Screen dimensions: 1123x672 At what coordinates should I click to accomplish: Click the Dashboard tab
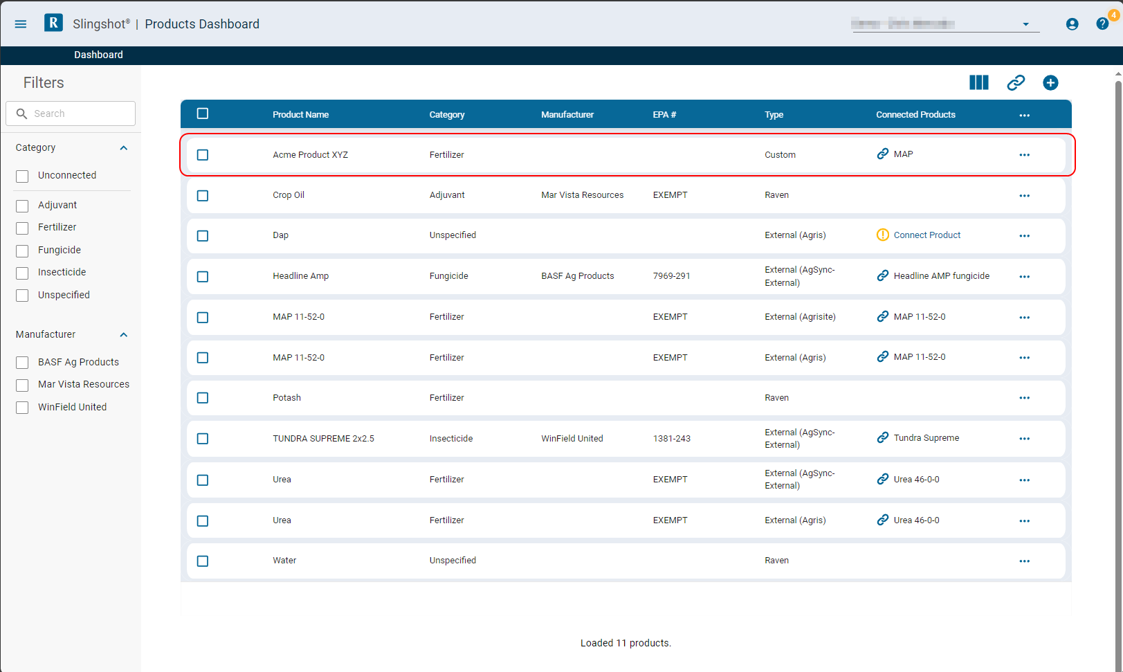[98, 55]
